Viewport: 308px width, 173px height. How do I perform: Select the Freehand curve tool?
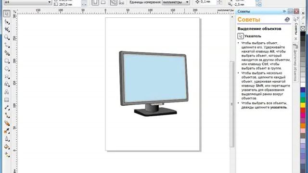click(x=7, y=45)
